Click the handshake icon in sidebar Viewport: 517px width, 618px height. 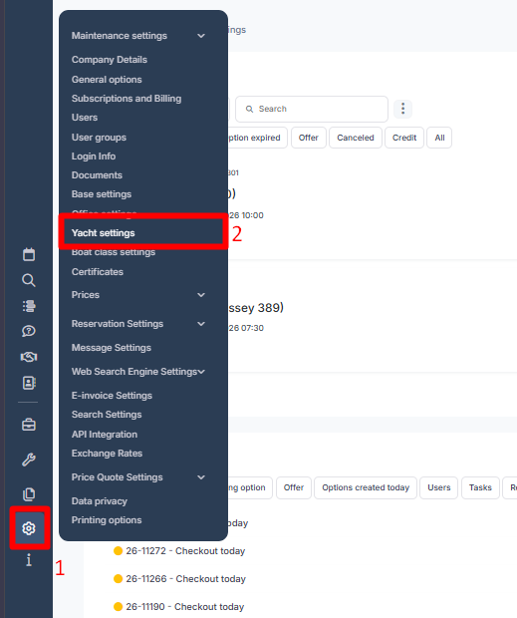click(x=29, y=357)
